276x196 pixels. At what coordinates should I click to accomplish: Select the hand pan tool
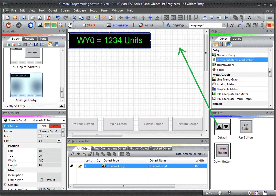pyautogui.click(x=70, y=25)
